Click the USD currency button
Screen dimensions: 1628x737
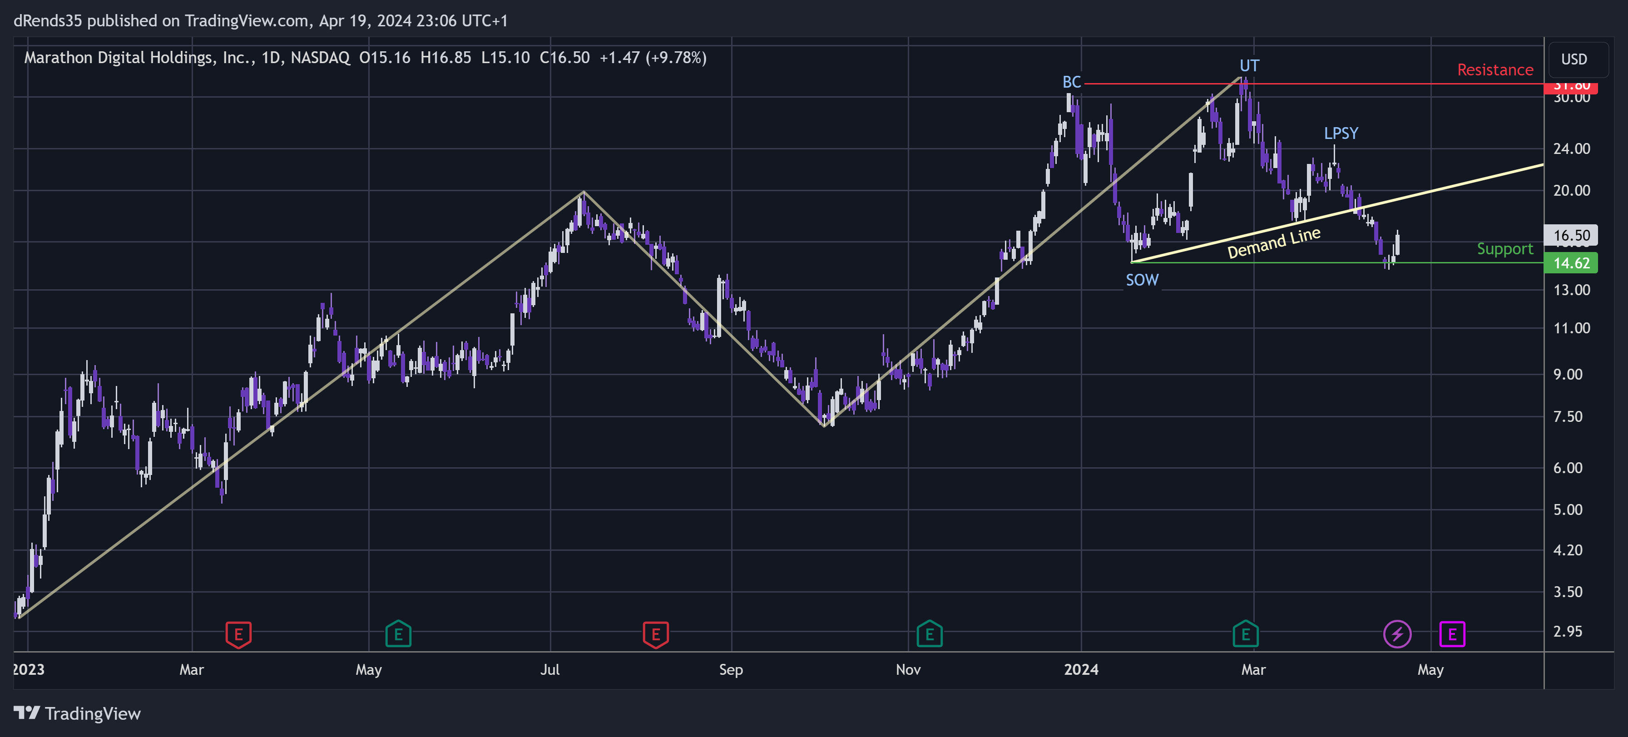(x=1574, y=59)
